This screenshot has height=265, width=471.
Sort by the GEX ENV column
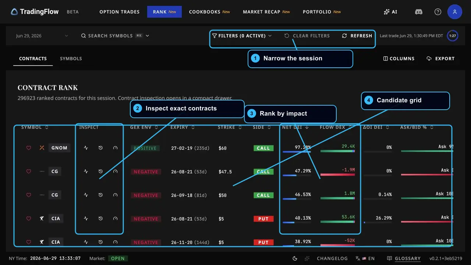tap(144, 127)
